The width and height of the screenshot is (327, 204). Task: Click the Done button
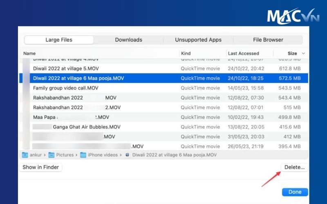[295, 192]
